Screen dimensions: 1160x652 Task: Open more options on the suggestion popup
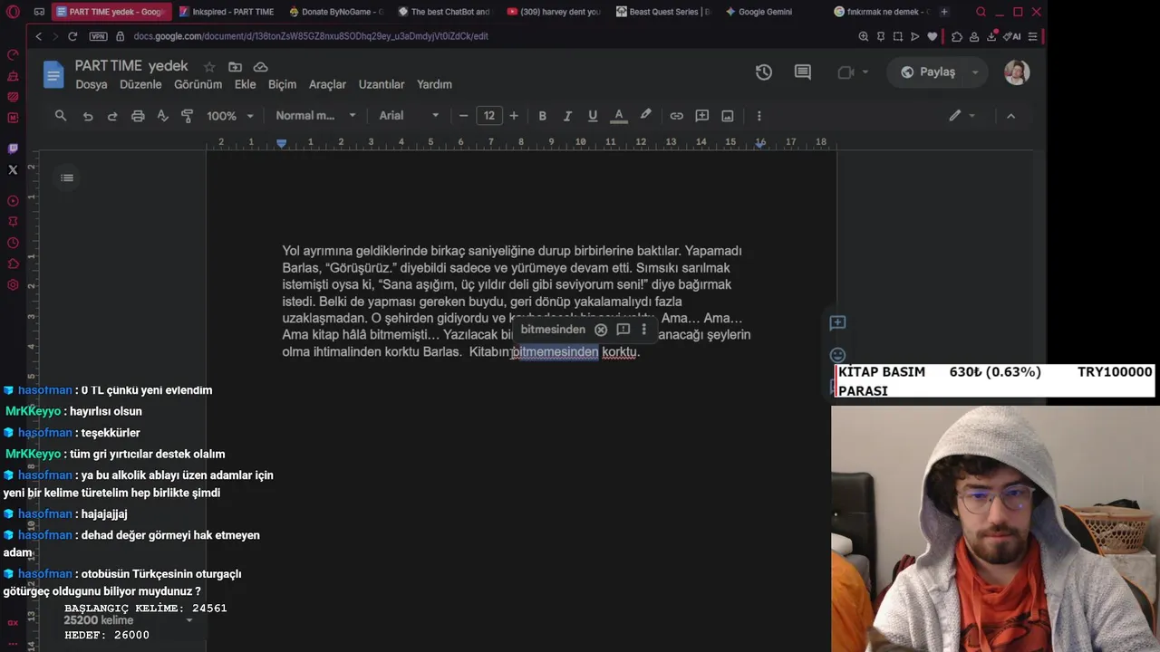click(643, 330)
